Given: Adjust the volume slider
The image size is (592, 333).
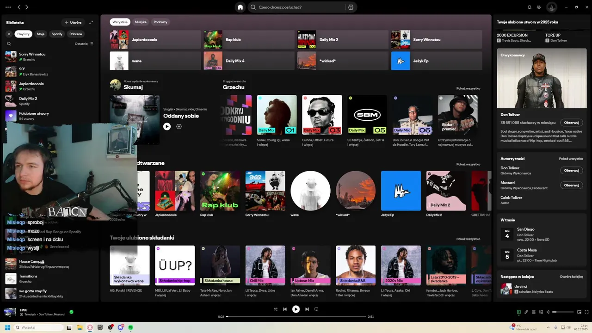Looking at the screenshot, I should [x=562, y=312].
